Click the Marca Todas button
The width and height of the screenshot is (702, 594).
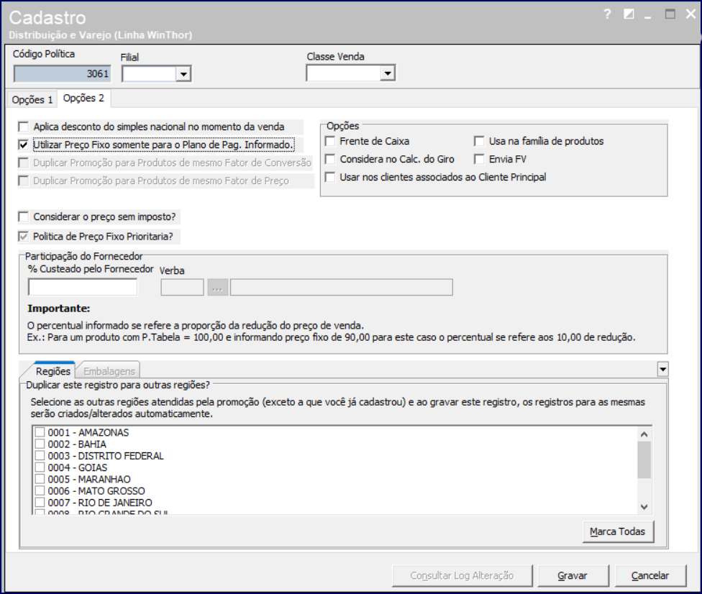(617, 531)
